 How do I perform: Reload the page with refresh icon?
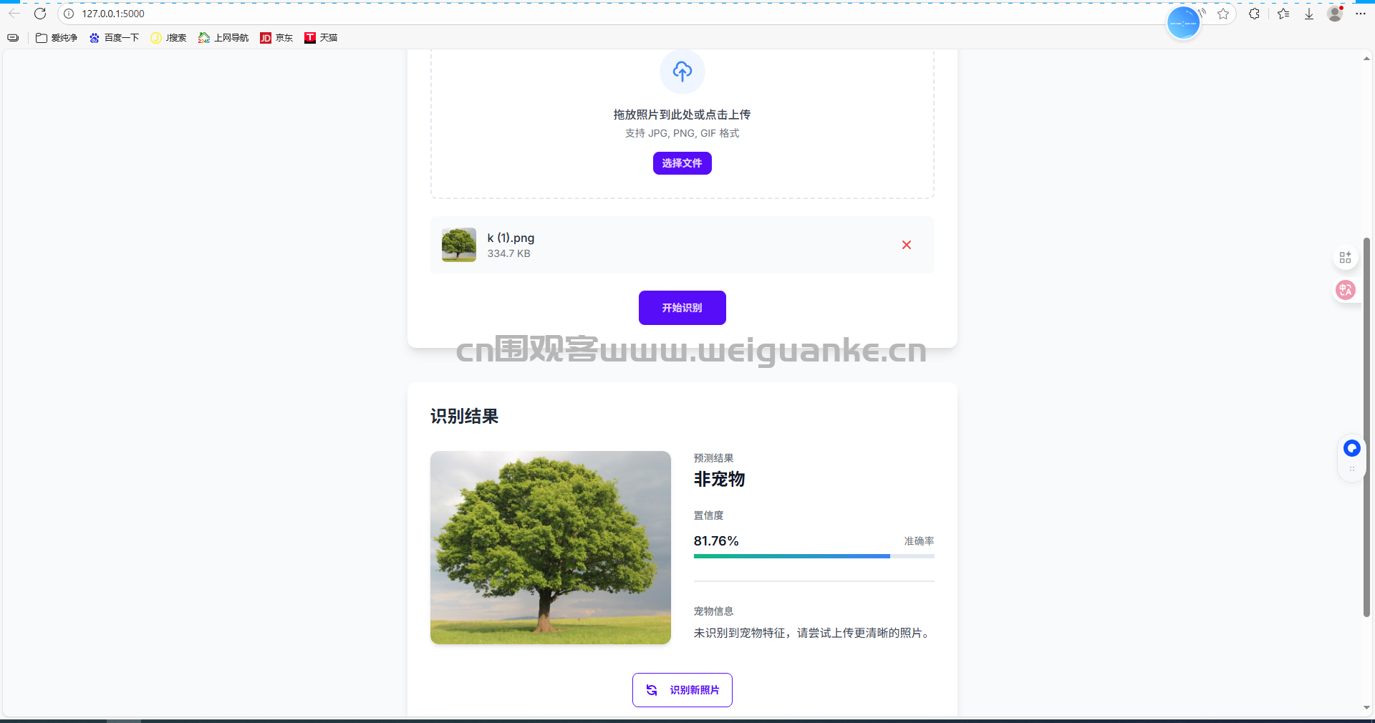point(40,14)
